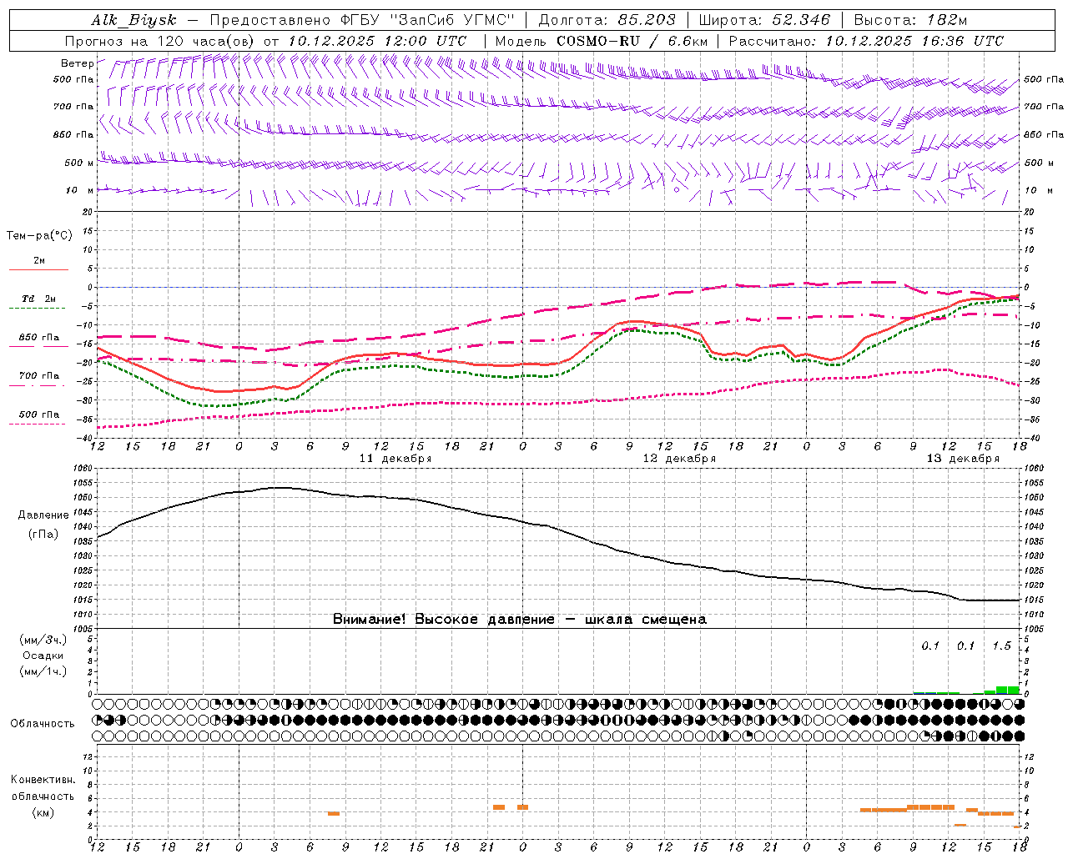Select the 'Широта: 52.346' latitude value
This screenshot has height=854, width=1068.
tap(764, 20)
